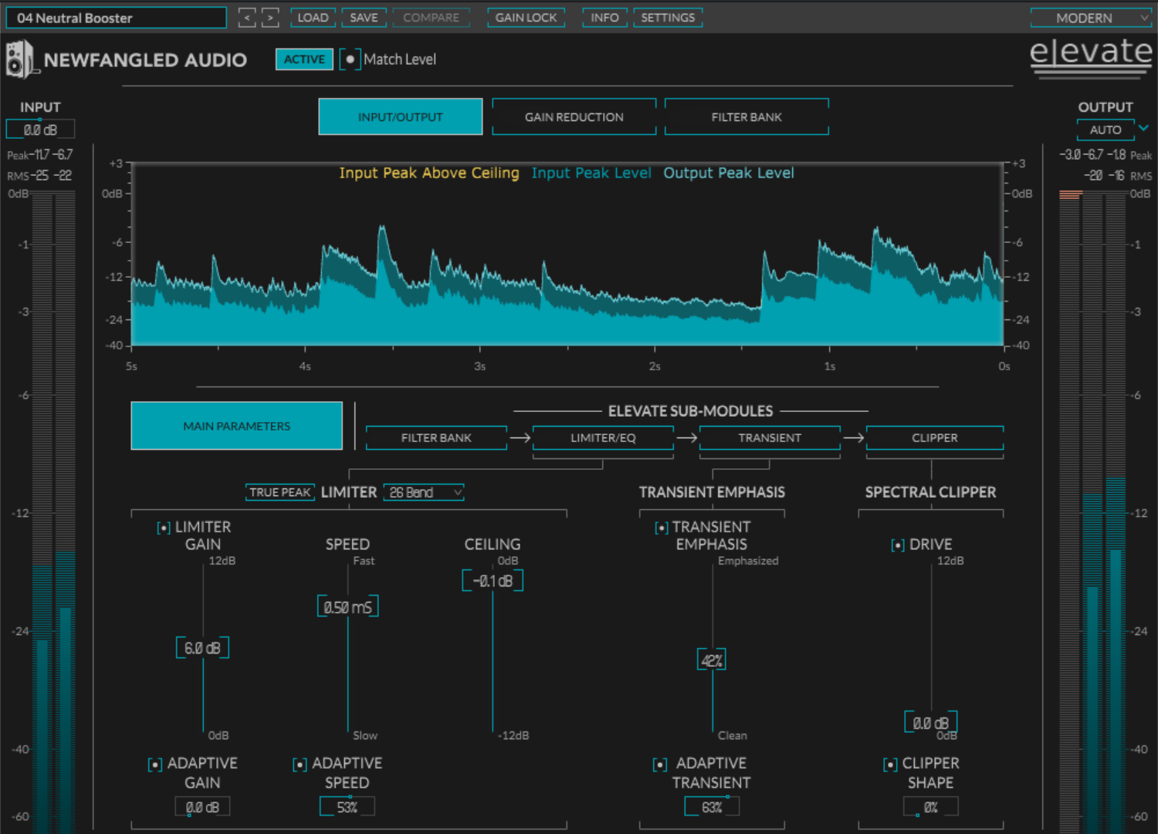Viewport: 1158px width, 834px height.
Task: Toggle the Match Level option
Action: 350,59
